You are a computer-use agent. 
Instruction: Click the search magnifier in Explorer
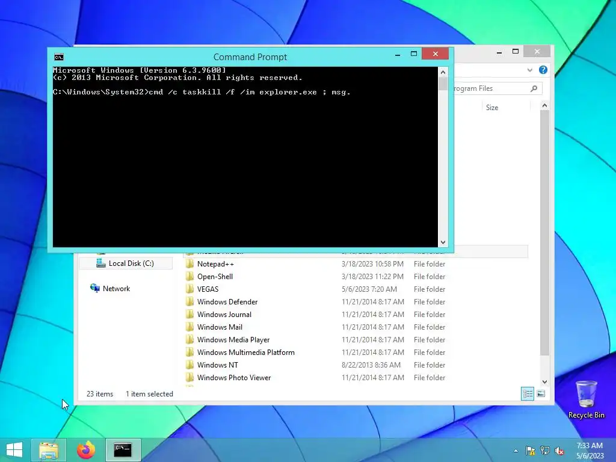coord(534,88)
